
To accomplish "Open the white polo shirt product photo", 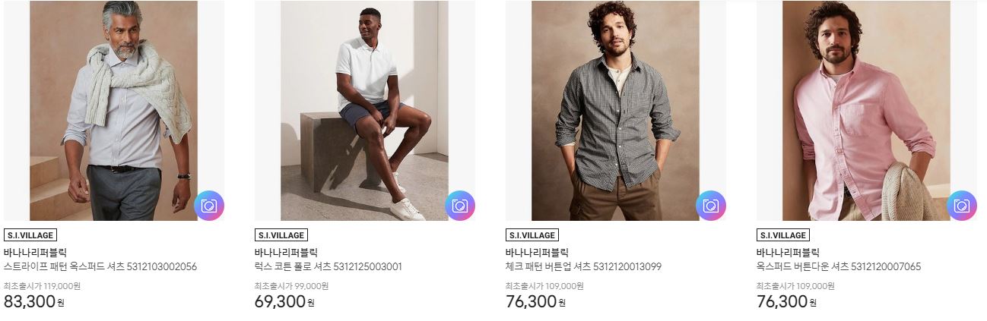I will click(365, 111).
